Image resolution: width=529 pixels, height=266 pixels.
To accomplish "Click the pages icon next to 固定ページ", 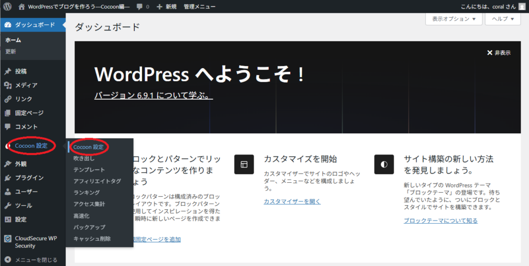I will tap(8, 113).
